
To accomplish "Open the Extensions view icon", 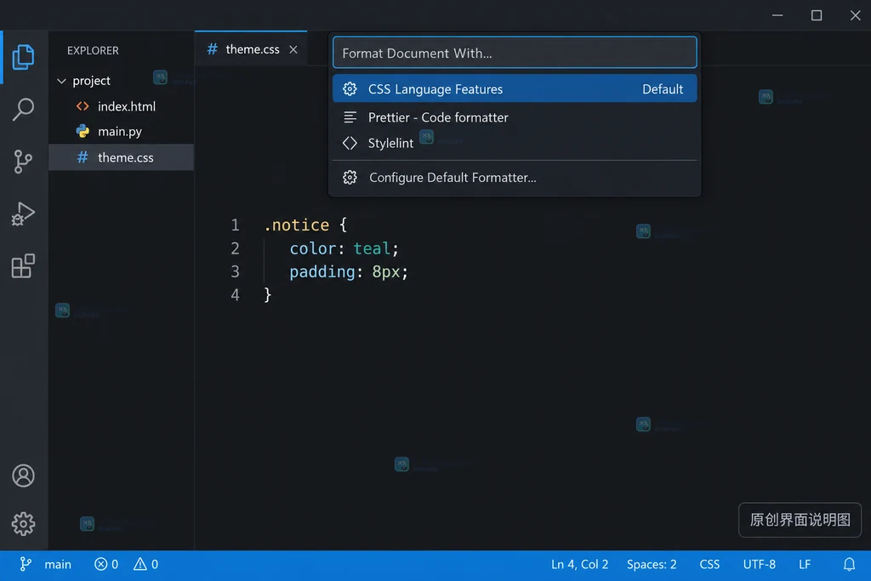I will pyautogui.click(x=23, y=266).
